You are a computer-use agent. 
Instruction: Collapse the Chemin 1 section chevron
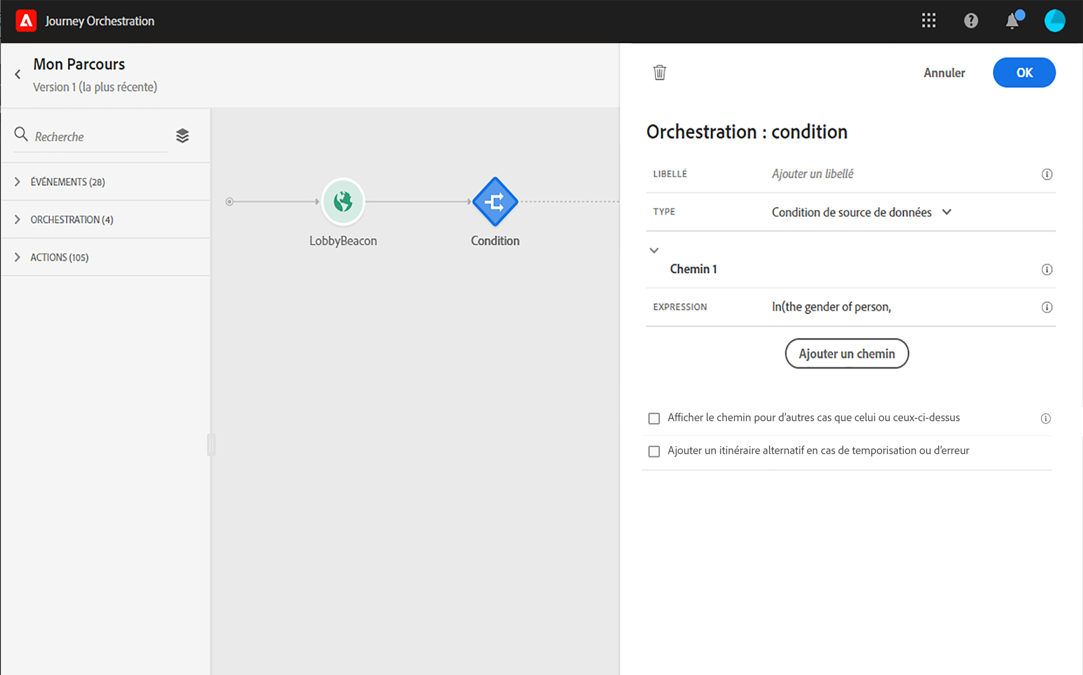[654, 251]
